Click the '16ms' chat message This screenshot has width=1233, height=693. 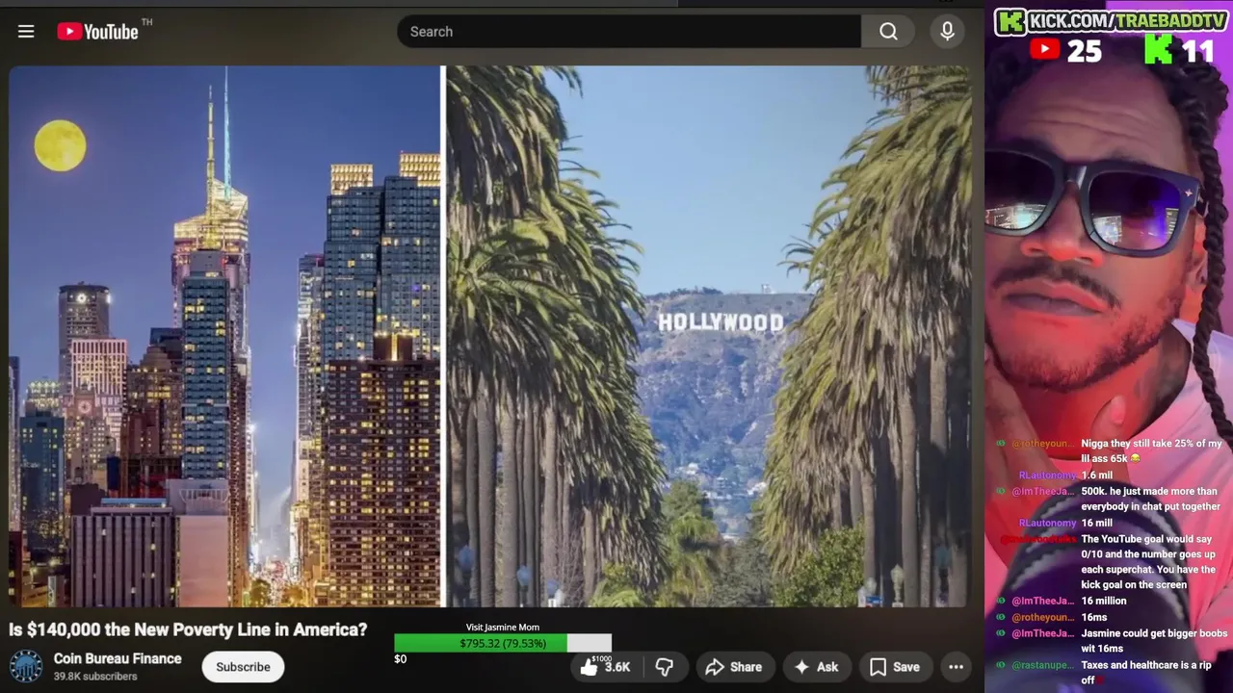click(1093, 617)
